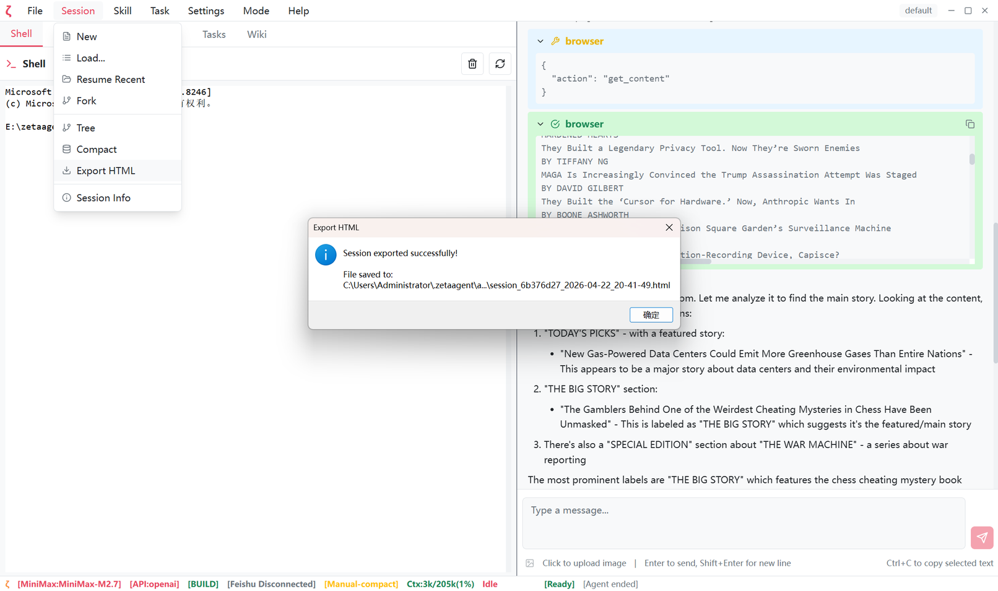Click the browser output vertical scrollbar

(x=971, y=160)
